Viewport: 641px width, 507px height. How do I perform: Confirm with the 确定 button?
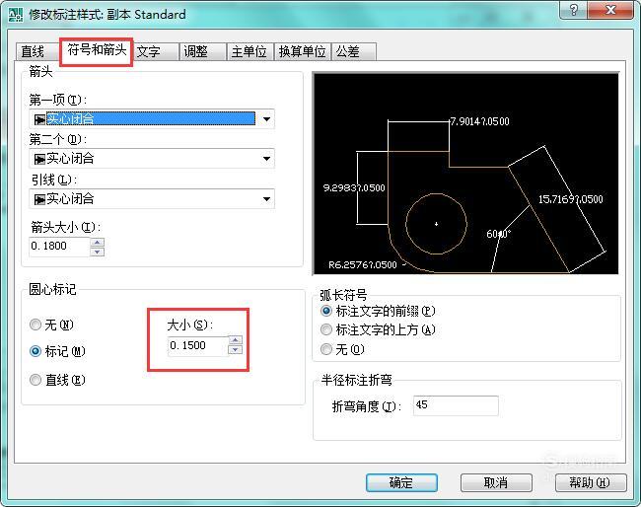[401, 483]
